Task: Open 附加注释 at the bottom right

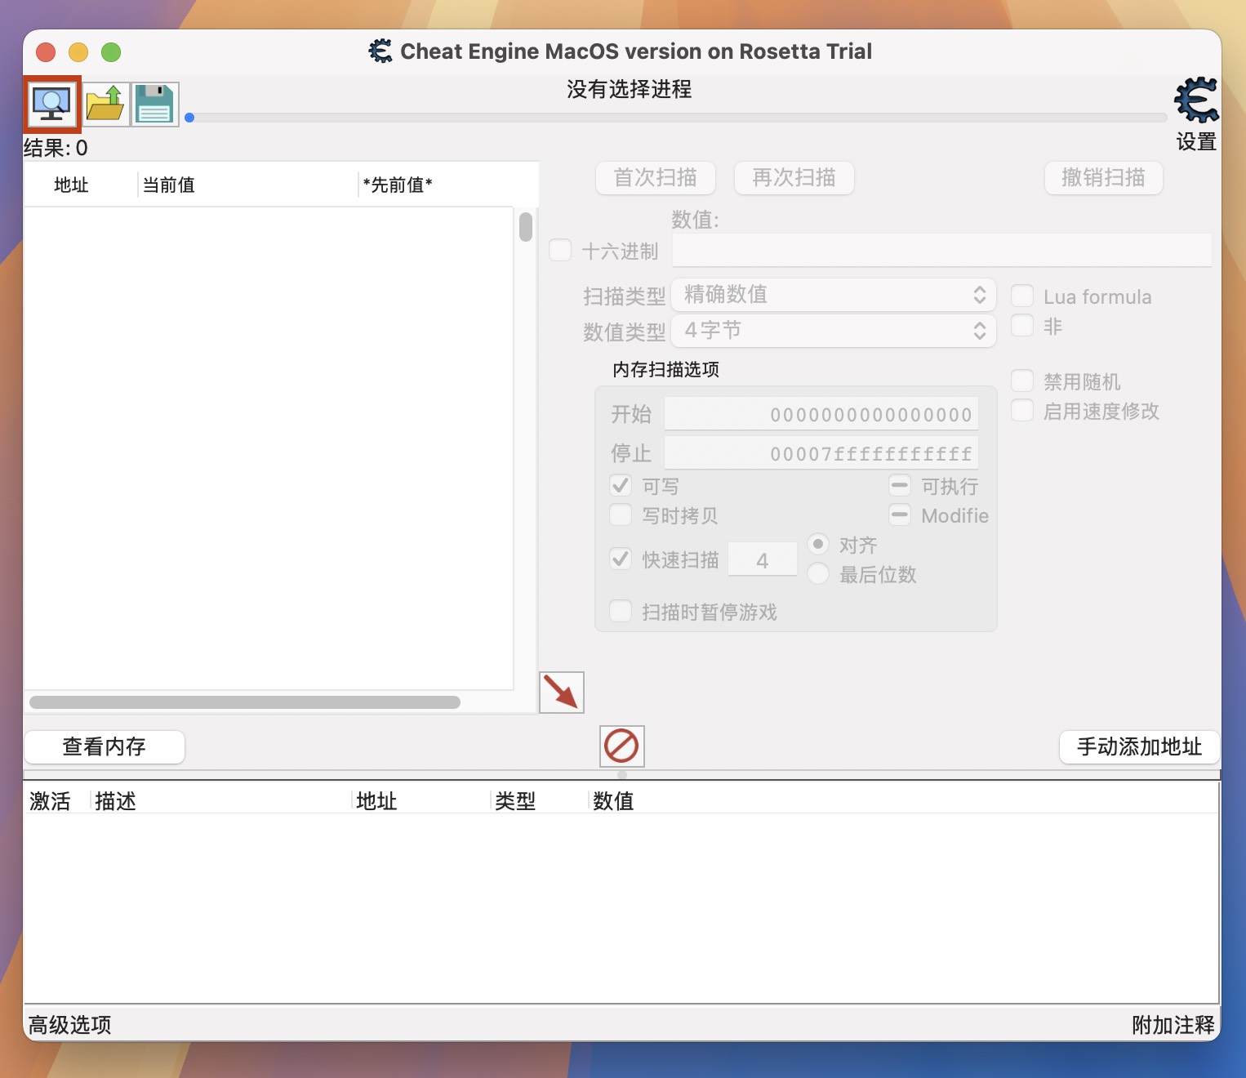Action: tap(1173, 1025)
